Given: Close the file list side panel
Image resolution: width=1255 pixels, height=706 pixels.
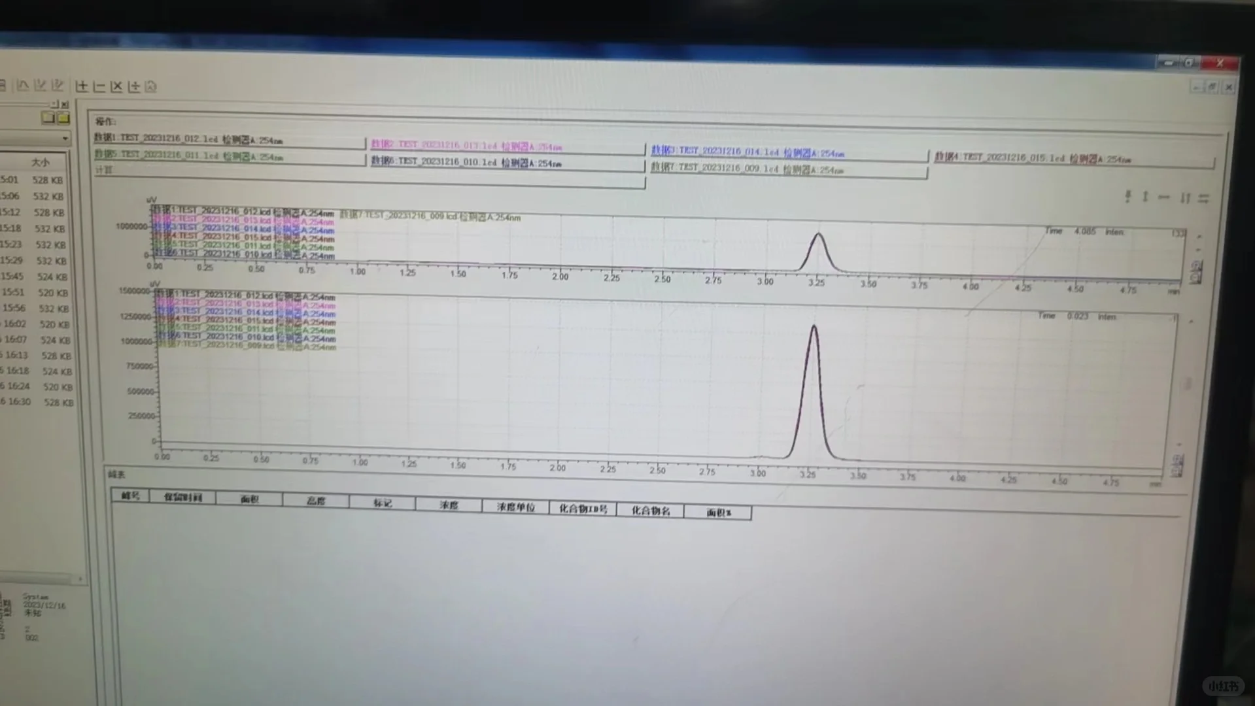Looking at the screenshot, I should pyautogui.click(x=64, y=105).
